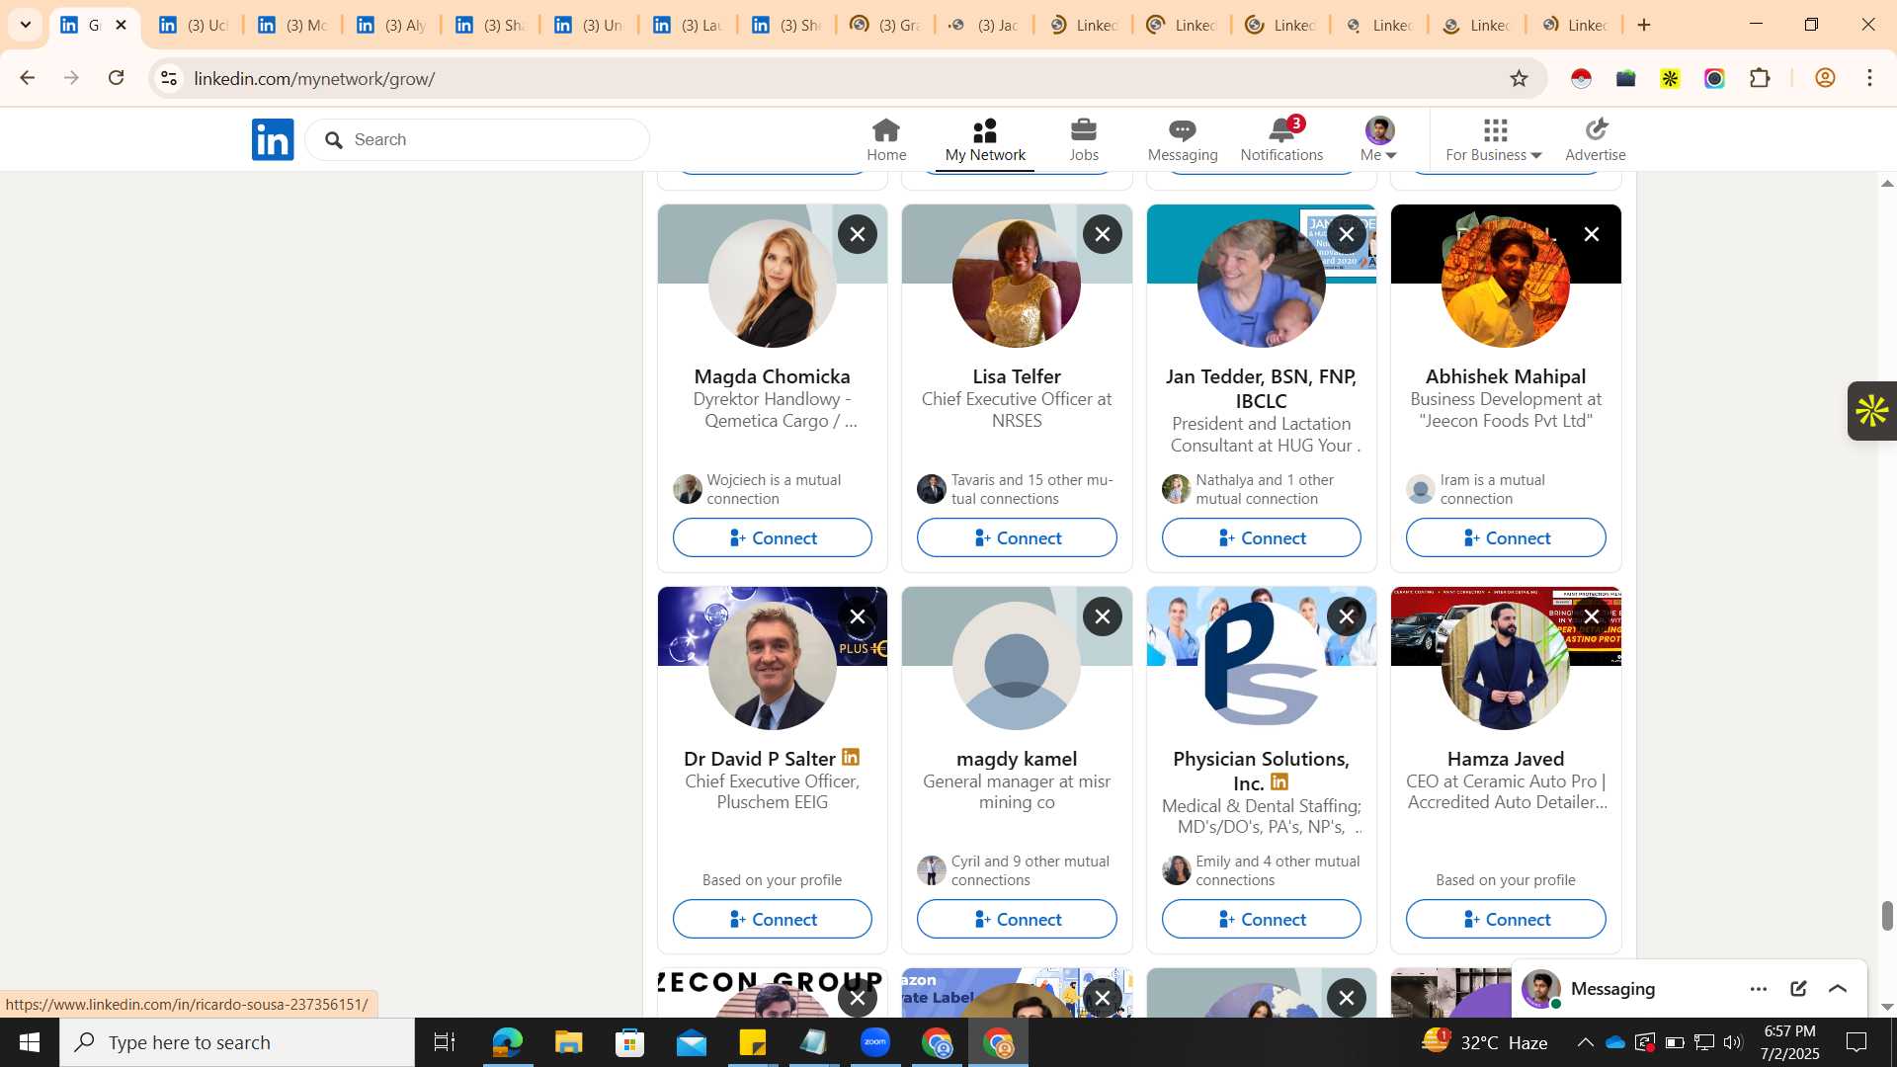Connect with Physician Solutions, Inc.

[x=1262, y=919]
